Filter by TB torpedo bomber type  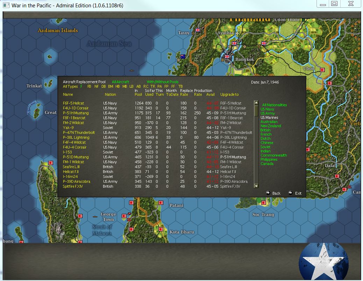(180, 86)
